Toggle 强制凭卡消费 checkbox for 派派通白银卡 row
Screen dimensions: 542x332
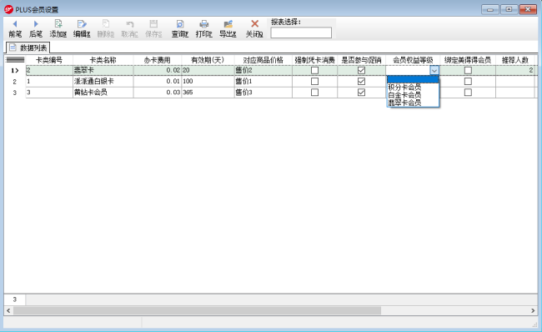click(314, 81)
